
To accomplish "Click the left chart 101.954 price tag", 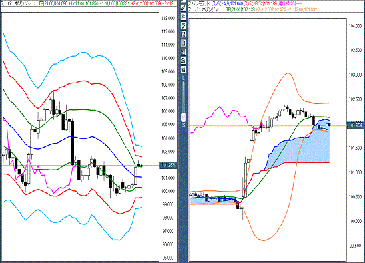I will point(168,165).
